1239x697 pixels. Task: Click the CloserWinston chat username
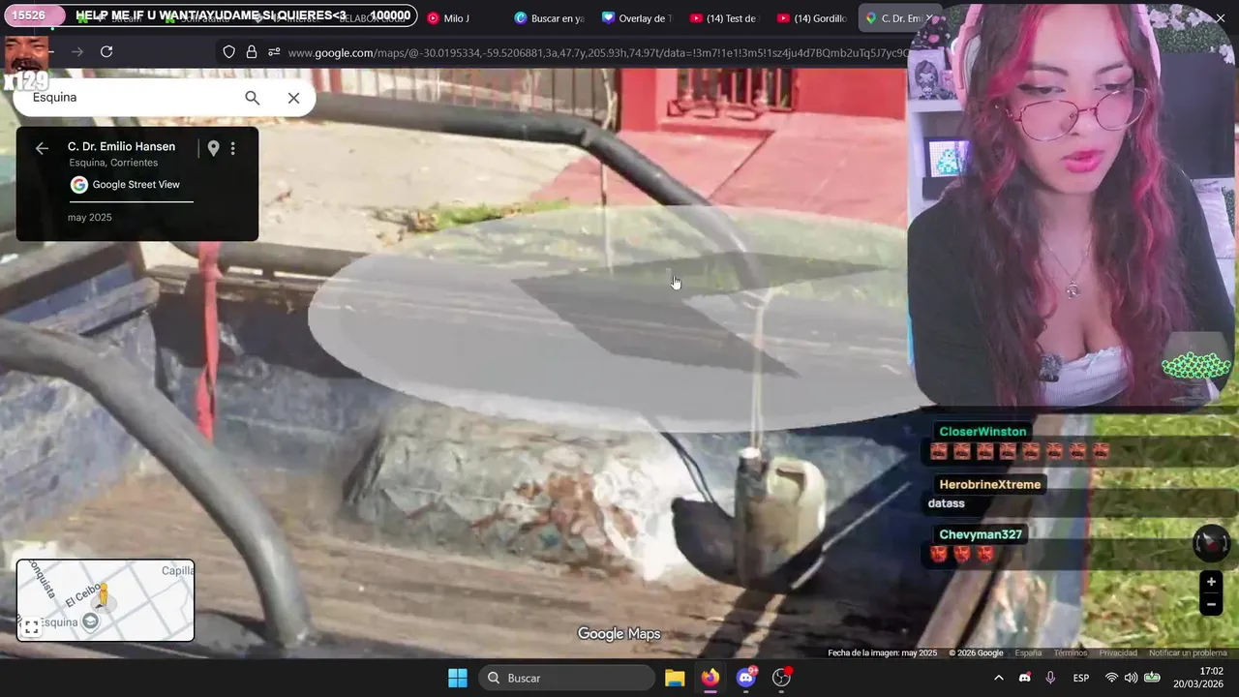[x=982, y=432]
